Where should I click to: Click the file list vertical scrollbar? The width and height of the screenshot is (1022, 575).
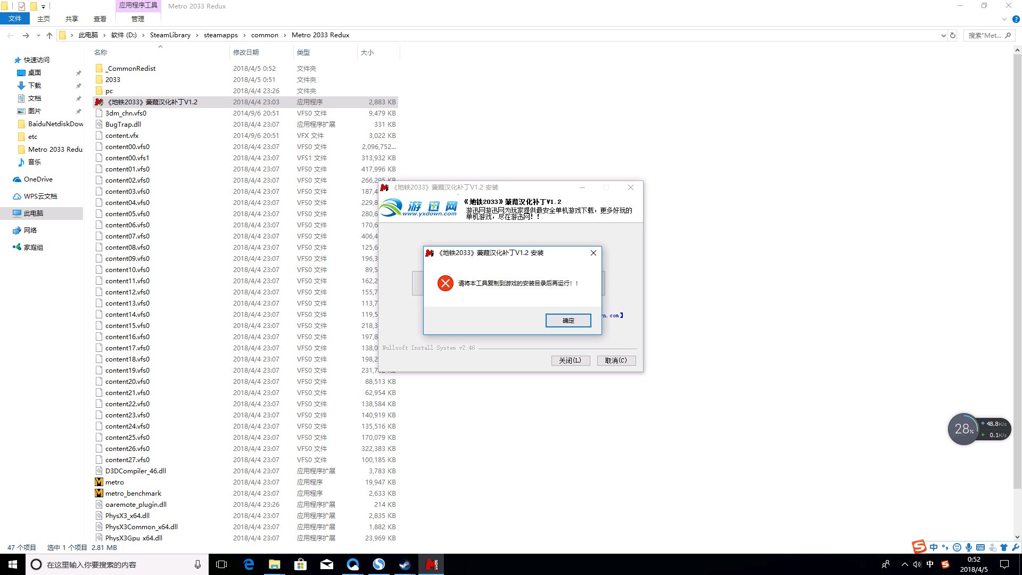(1017, 266)
